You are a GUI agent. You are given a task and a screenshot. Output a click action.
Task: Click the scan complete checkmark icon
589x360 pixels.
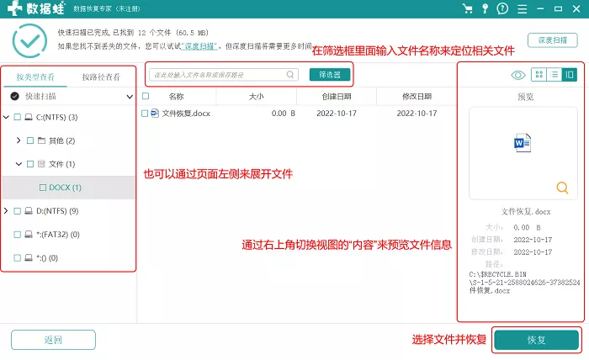click(x=29, y=40)
